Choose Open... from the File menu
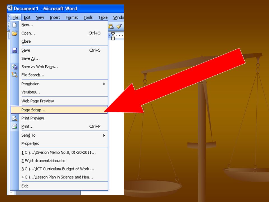This screenshot has width=269, height=202. coord(59,33)
